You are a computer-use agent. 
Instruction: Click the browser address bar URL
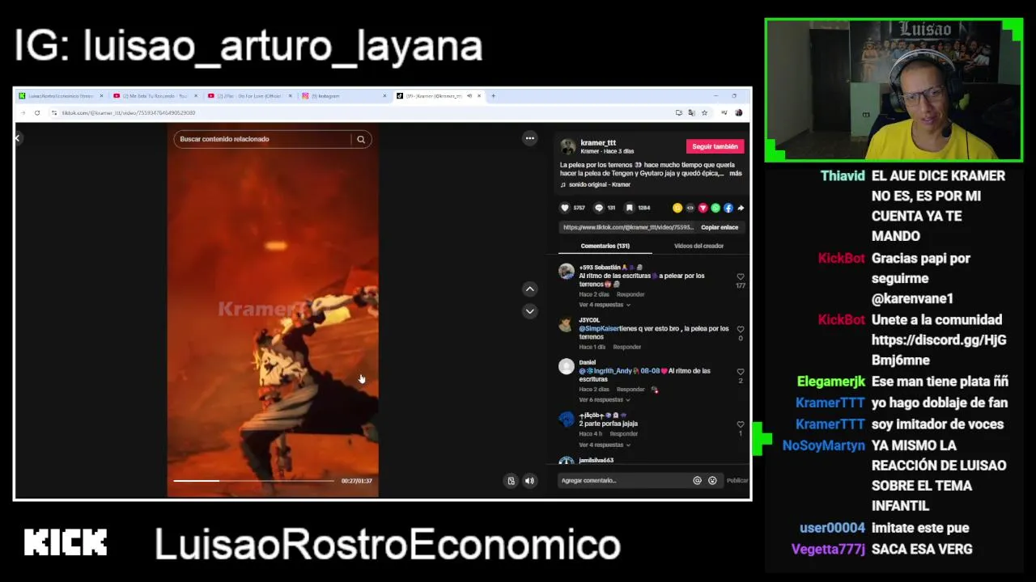(x=129, y=112)
